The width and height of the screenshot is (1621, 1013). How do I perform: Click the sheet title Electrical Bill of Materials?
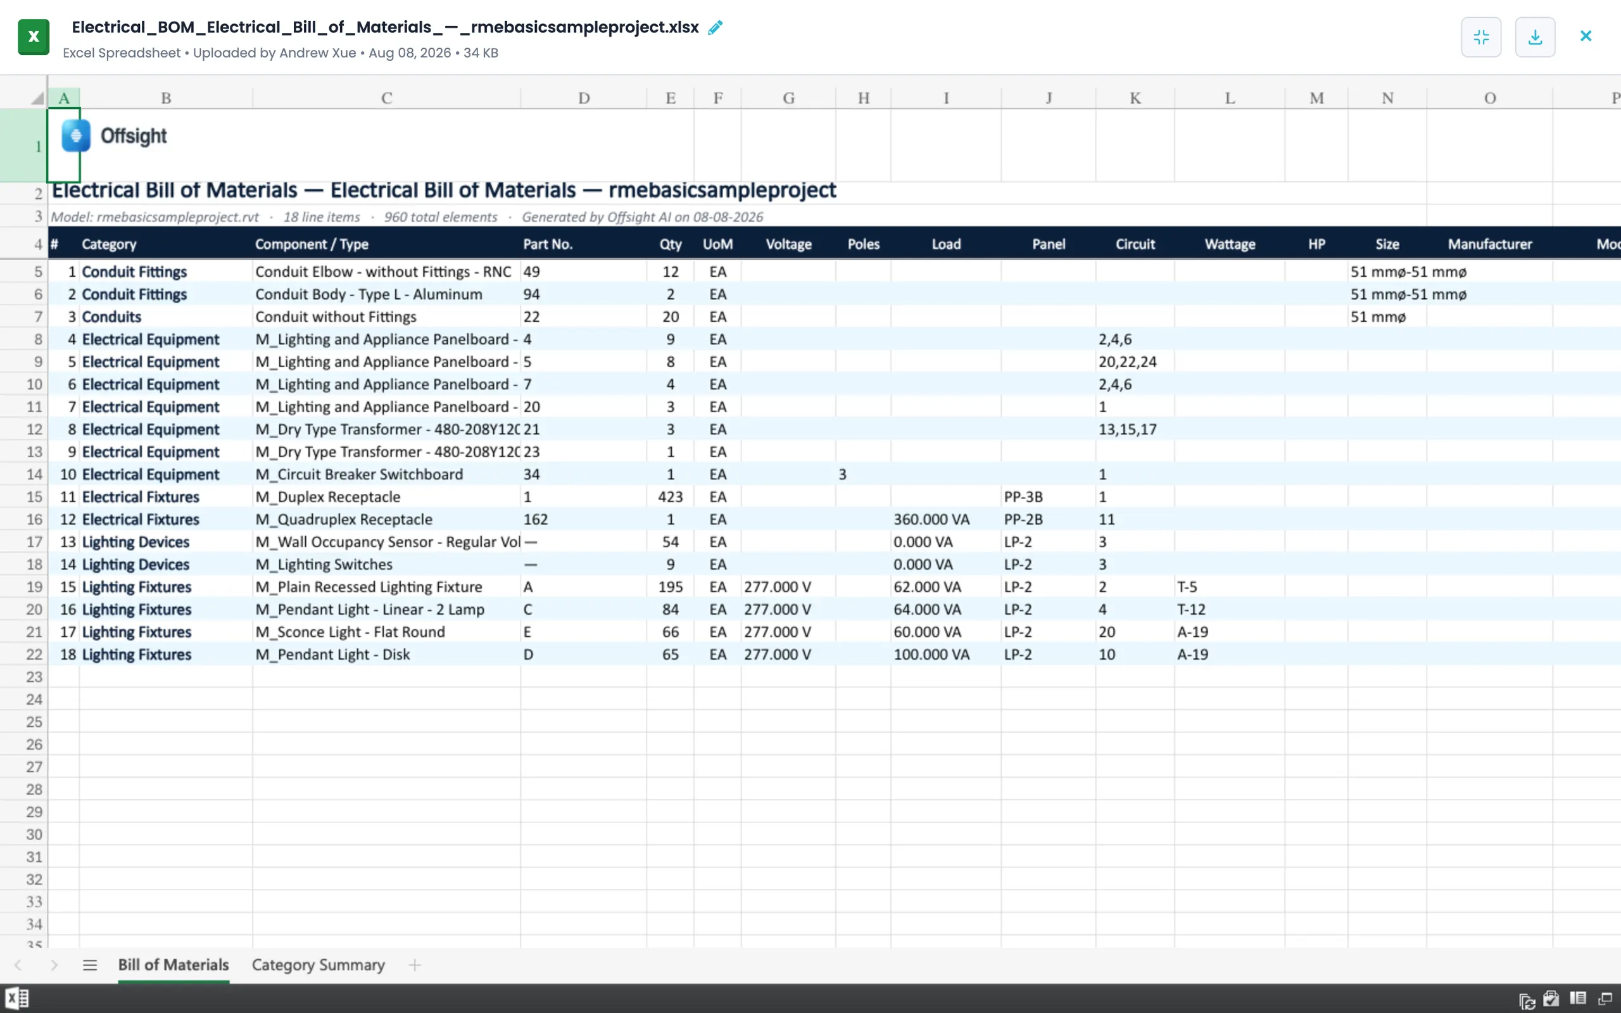tap(444, 191)
